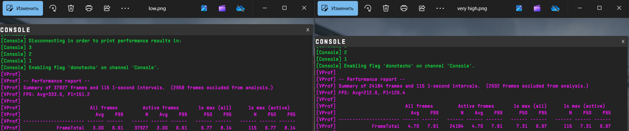The image size is (629, 131).
Task: Print the very high.png image
Action: click(404, 8)
